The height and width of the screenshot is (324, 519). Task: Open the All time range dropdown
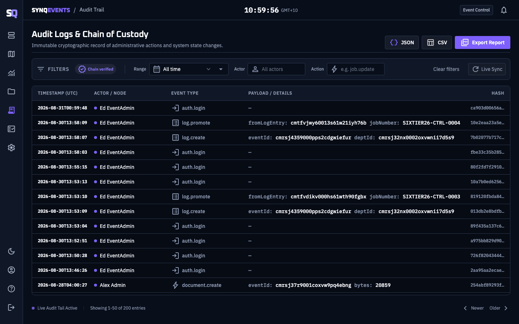[x=188, y=69]
